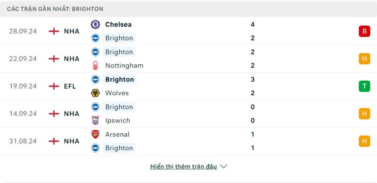Click the Ipswich club crest icon
The height and width of the screenshot is (183, 377).
(x=96, y=120)
